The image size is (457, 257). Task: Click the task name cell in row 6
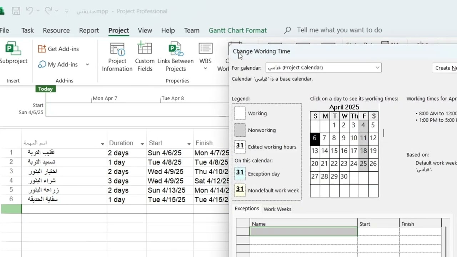point(64,199)
